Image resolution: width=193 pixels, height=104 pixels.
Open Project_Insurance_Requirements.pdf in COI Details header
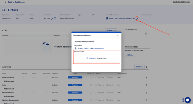tap(122, 18)
